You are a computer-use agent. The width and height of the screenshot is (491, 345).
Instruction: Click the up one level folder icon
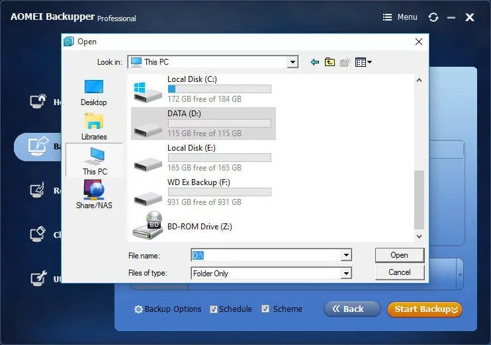330,62
